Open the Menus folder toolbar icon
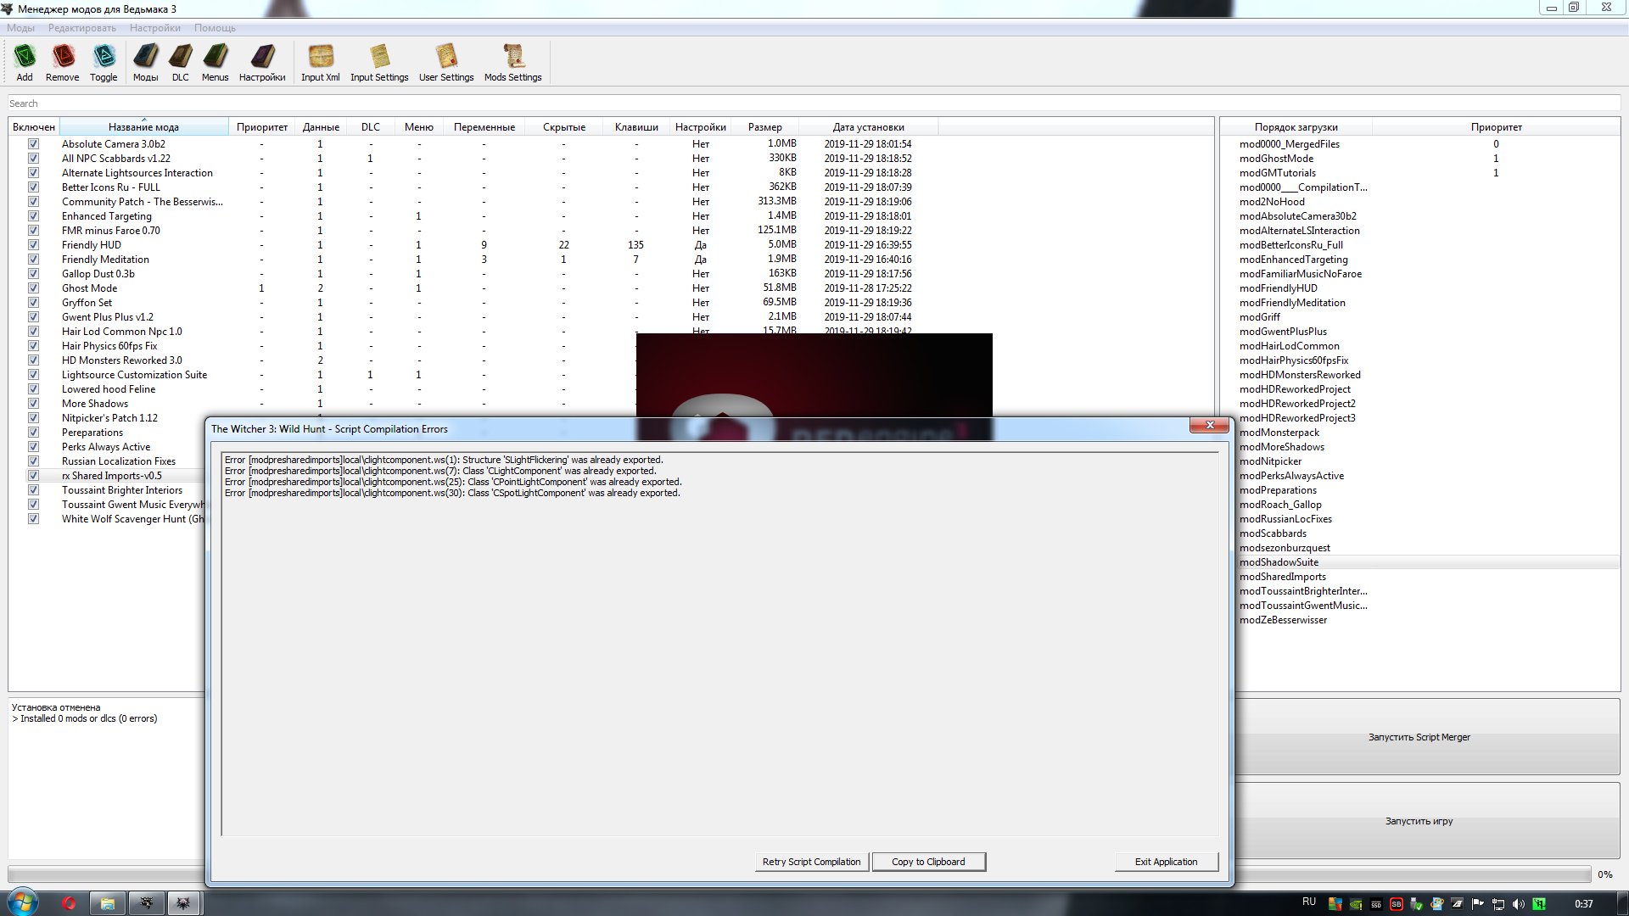This screenshot has height=916, width=1629. (x=216, y=63)
